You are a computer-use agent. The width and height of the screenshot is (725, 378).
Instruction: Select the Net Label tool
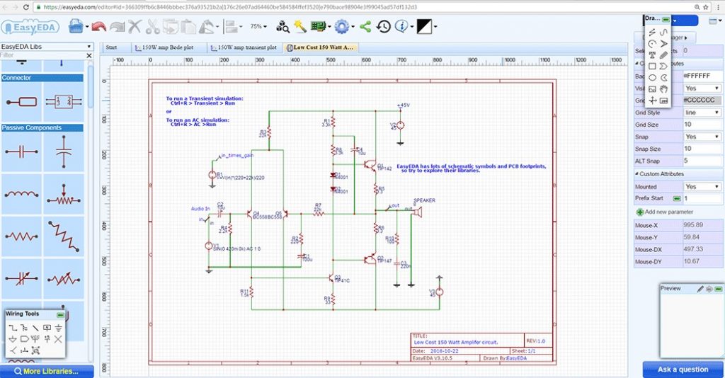pos(47,328)
